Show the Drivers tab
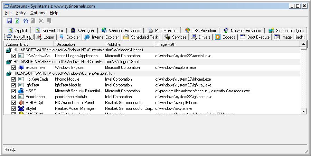311x156 pixels. pyautogui.click(x=201, y=37)
